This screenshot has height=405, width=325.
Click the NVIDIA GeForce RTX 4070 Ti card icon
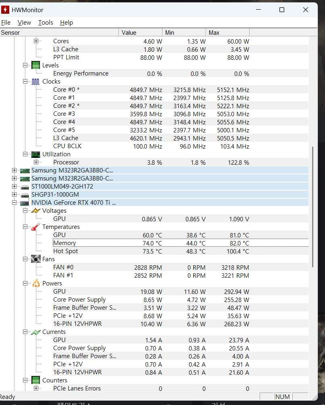pyautogui.click(x=25, y=203)
